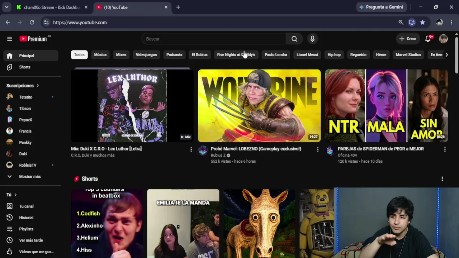Bookmark this page with the star
This screenshot has height=258, width=459.
pyautogui.click(x=423, y=22)
